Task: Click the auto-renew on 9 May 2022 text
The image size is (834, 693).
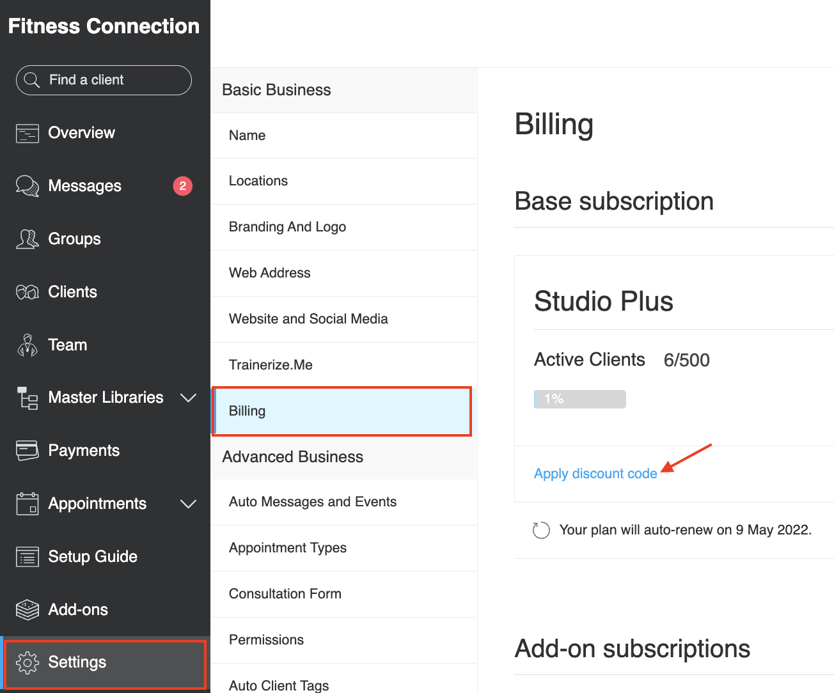Action: pyautogui.click(x=685, y=530)
